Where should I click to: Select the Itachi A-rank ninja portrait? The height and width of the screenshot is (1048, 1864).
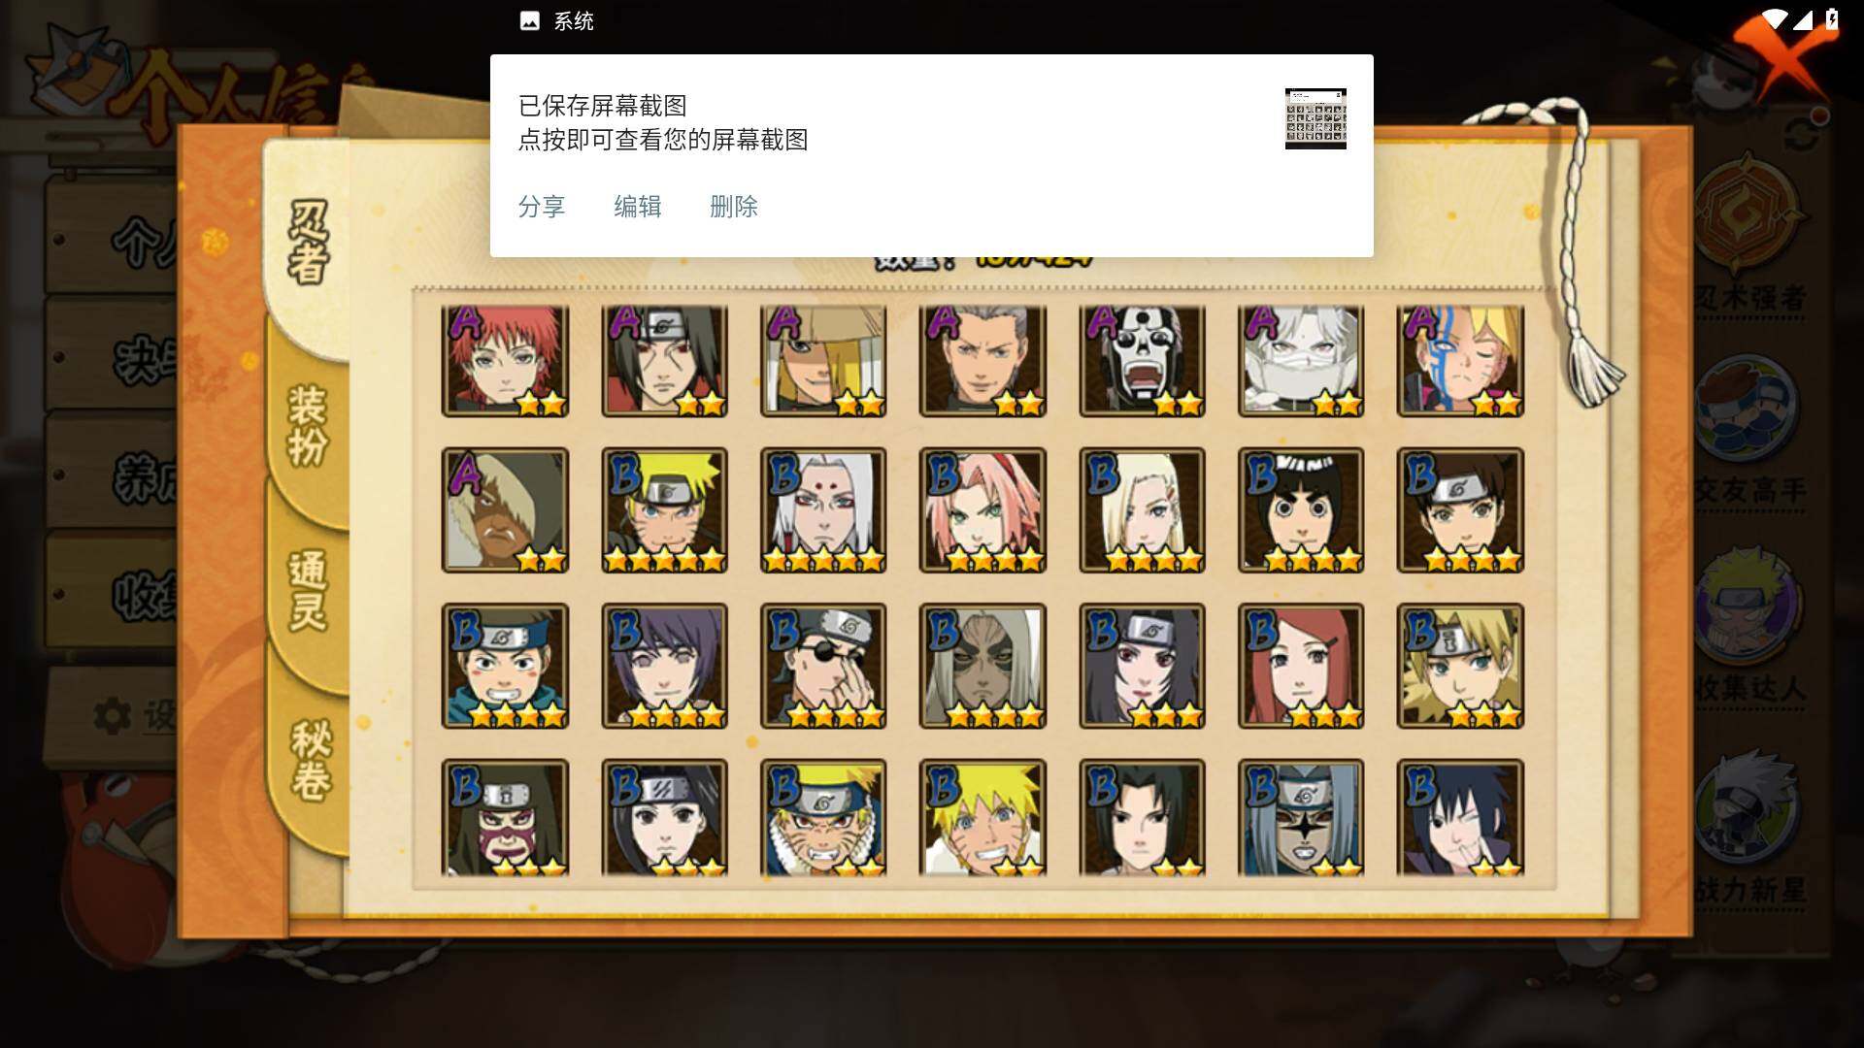pos(664,361)
